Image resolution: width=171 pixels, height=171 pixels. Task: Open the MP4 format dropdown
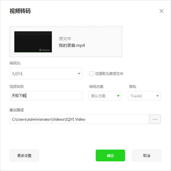pyautogui.click(x=46, y=74)
